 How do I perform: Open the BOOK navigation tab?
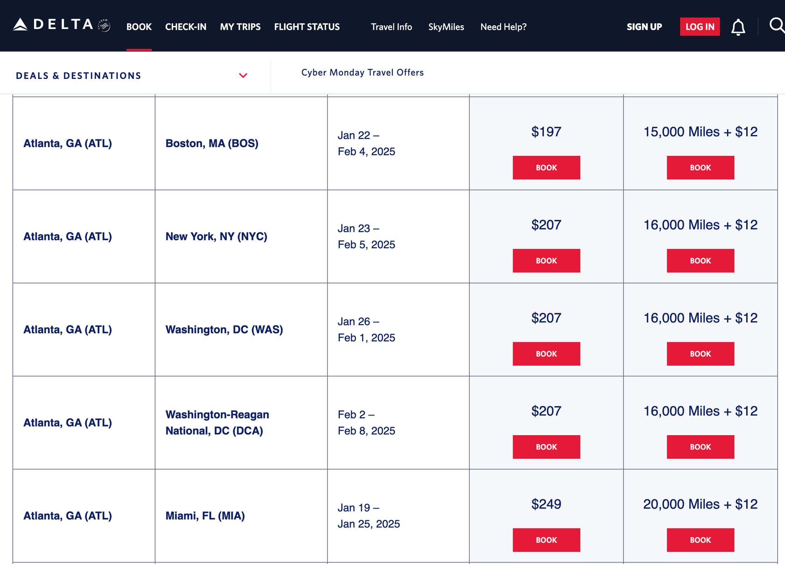point(139,27)
